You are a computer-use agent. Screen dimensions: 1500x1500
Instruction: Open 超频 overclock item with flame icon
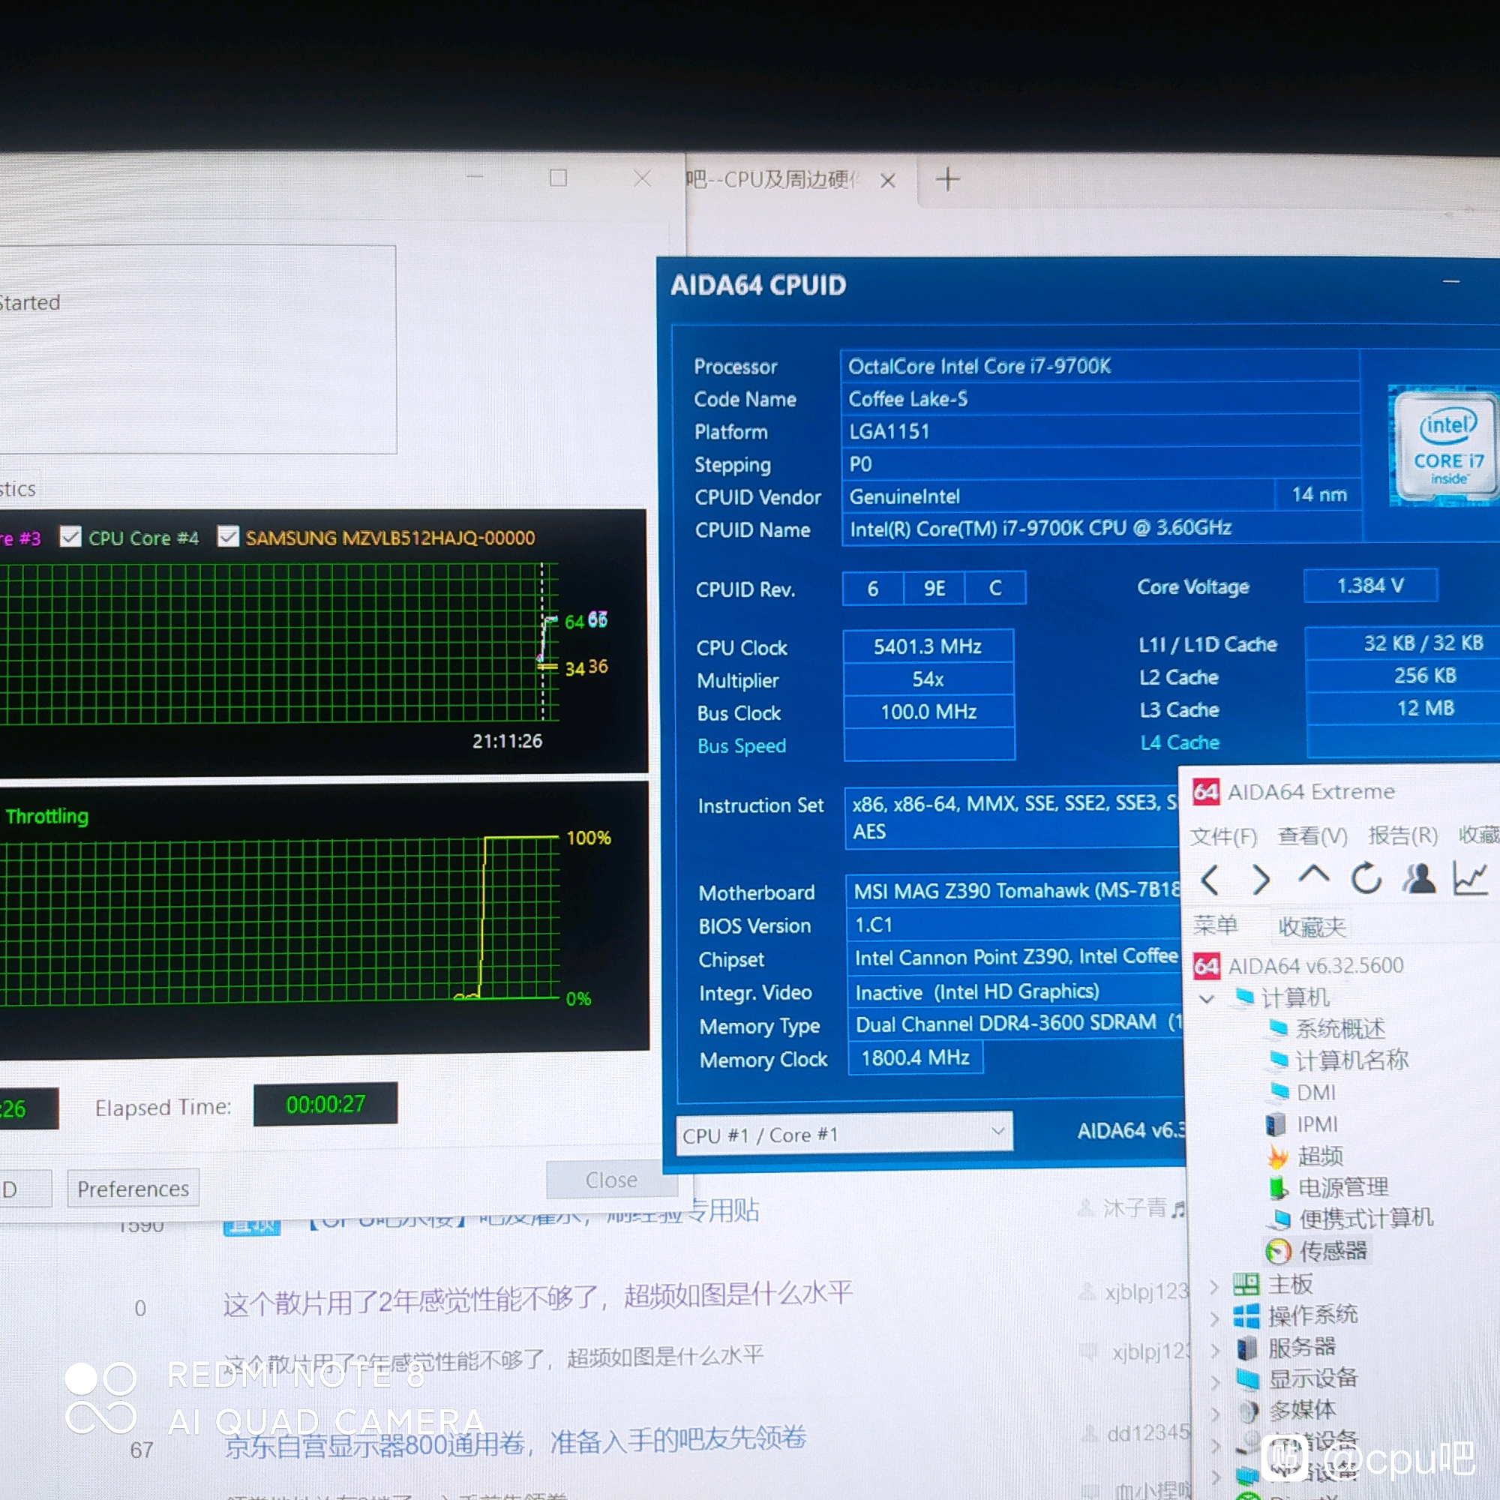click(1321, 1156)
